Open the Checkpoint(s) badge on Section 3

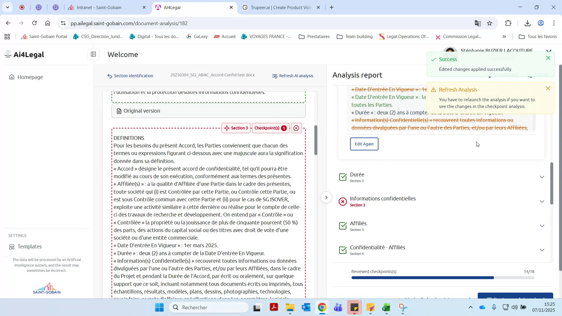[x=270, y=128]
